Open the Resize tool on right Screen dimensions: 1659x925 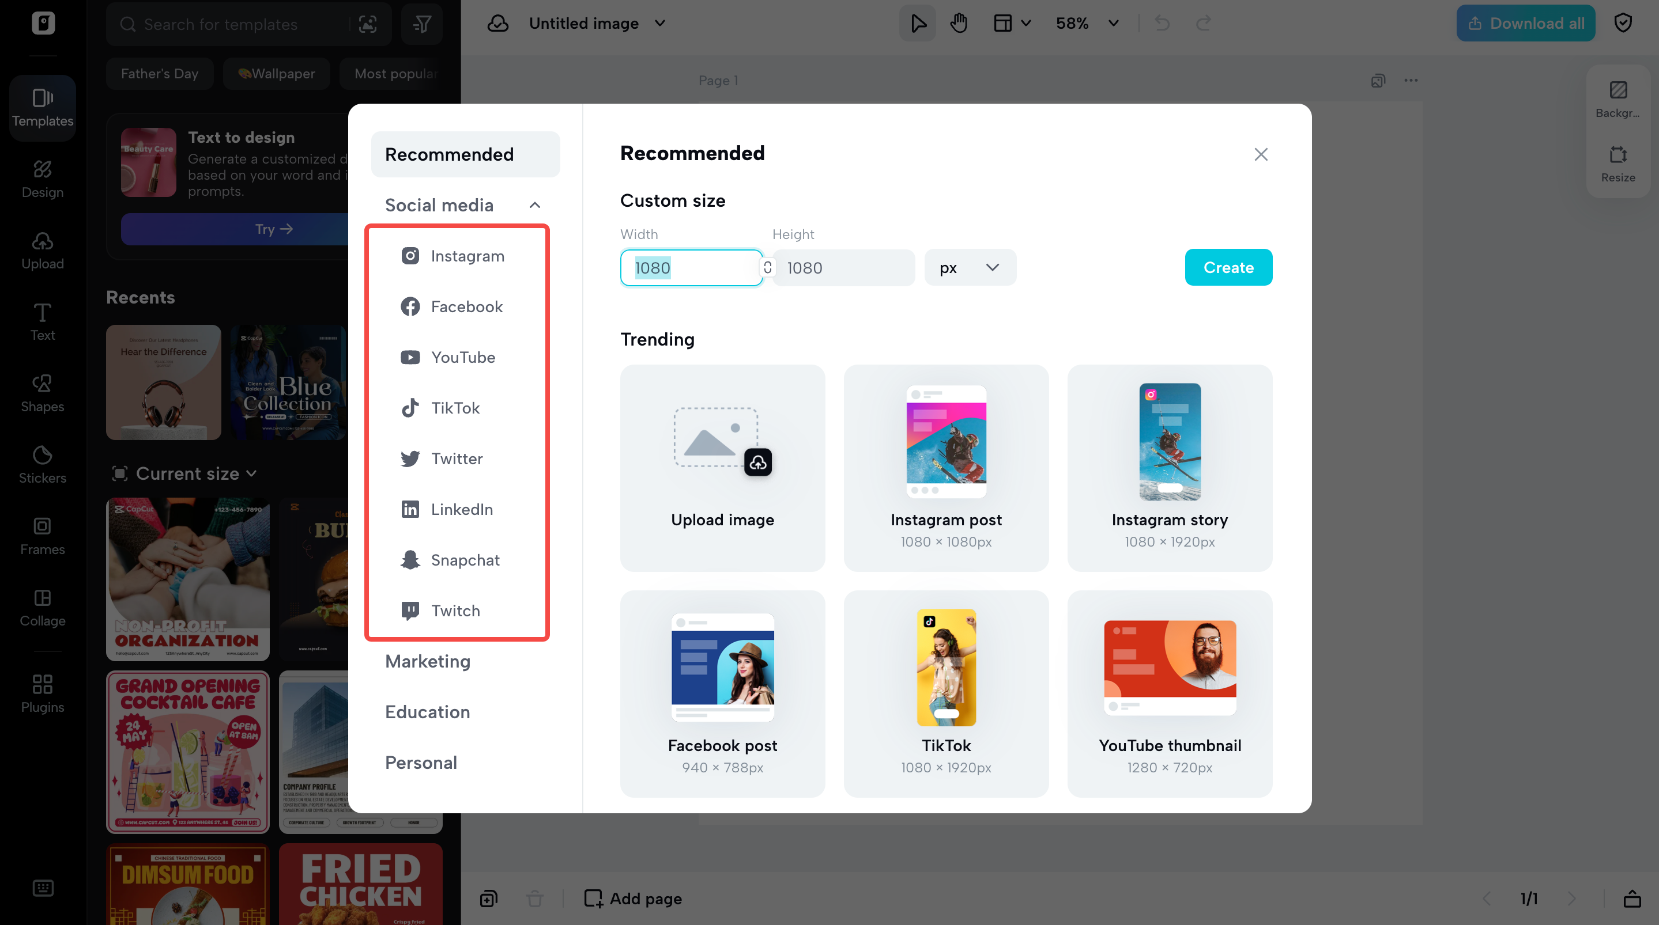(1617, 164)
